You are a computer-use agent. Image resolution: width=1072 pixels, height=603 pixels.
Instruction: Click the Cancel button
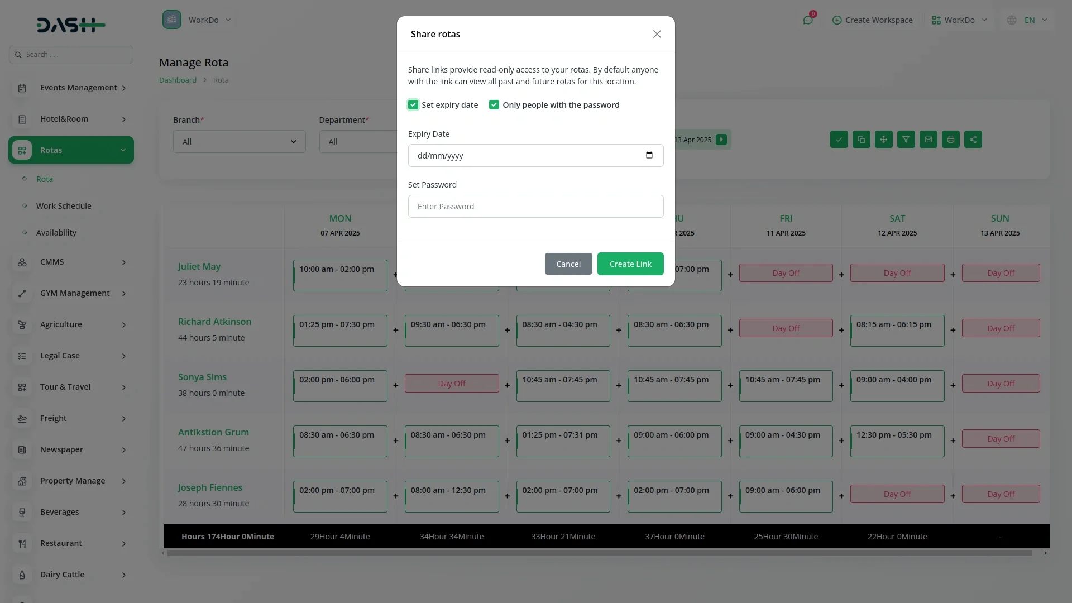568,264
